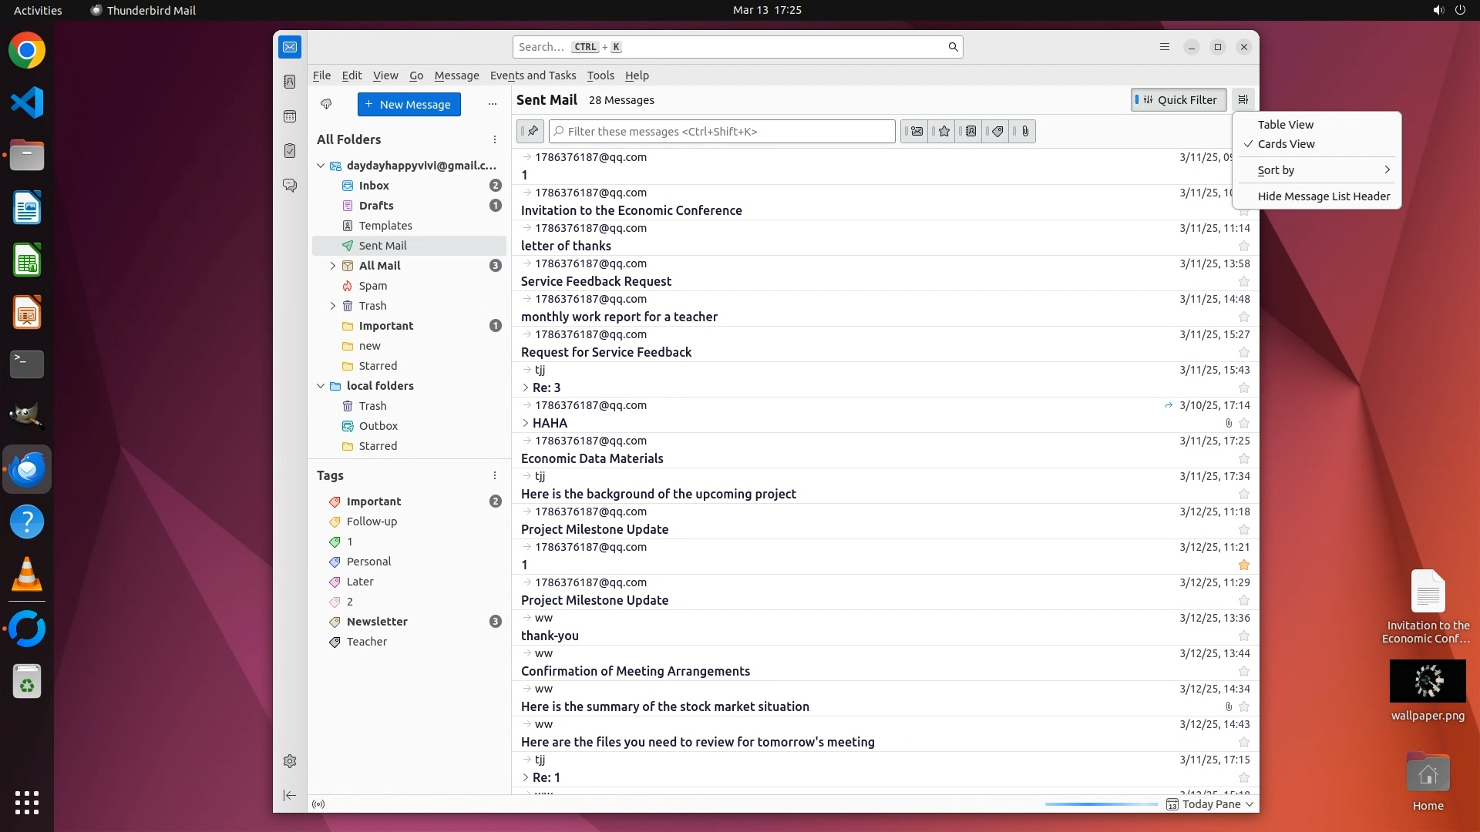Open the Chat space icon

[x=290, y=186]
